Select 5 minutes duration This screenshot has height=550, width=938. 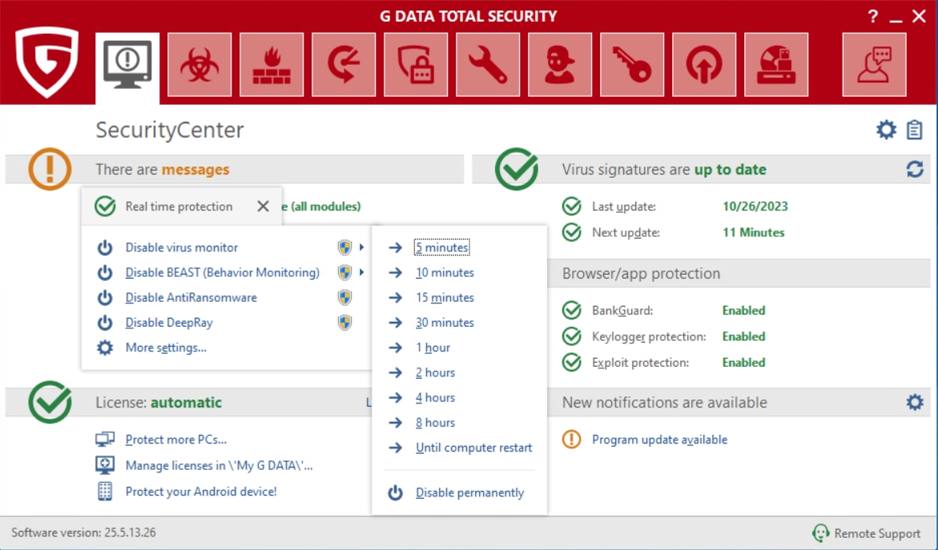(x=441, y=247)
